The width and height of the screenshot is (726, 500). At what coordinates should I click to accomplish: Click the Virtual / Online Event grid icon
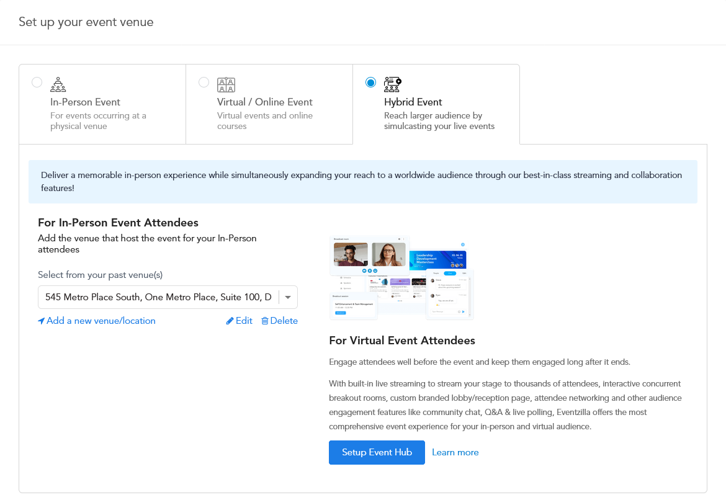click(x=225, y=84)
